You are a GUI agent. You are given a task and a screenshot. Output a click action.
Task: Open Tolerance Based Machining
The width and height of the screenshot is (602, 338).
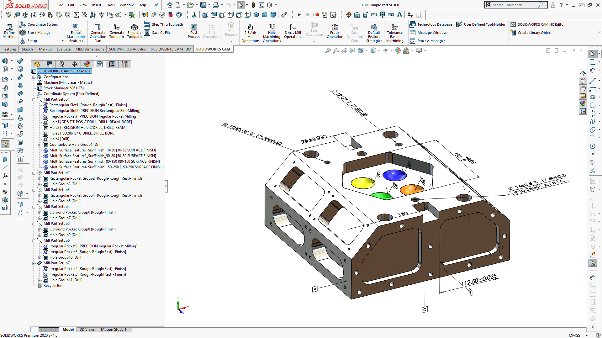[395, 33]
